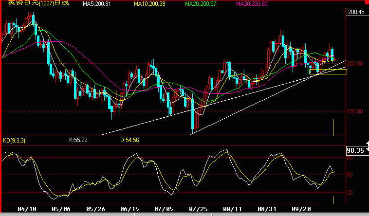Screen dimensions: 369x216
Task: Click the 195.00 price axis label
Action: 355,111
